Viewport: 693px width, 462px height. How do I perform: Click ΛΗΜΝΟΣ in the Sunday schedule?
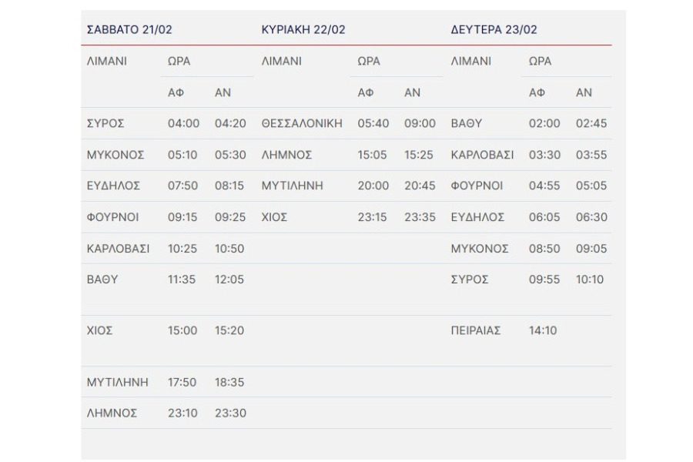pos(286,155)
